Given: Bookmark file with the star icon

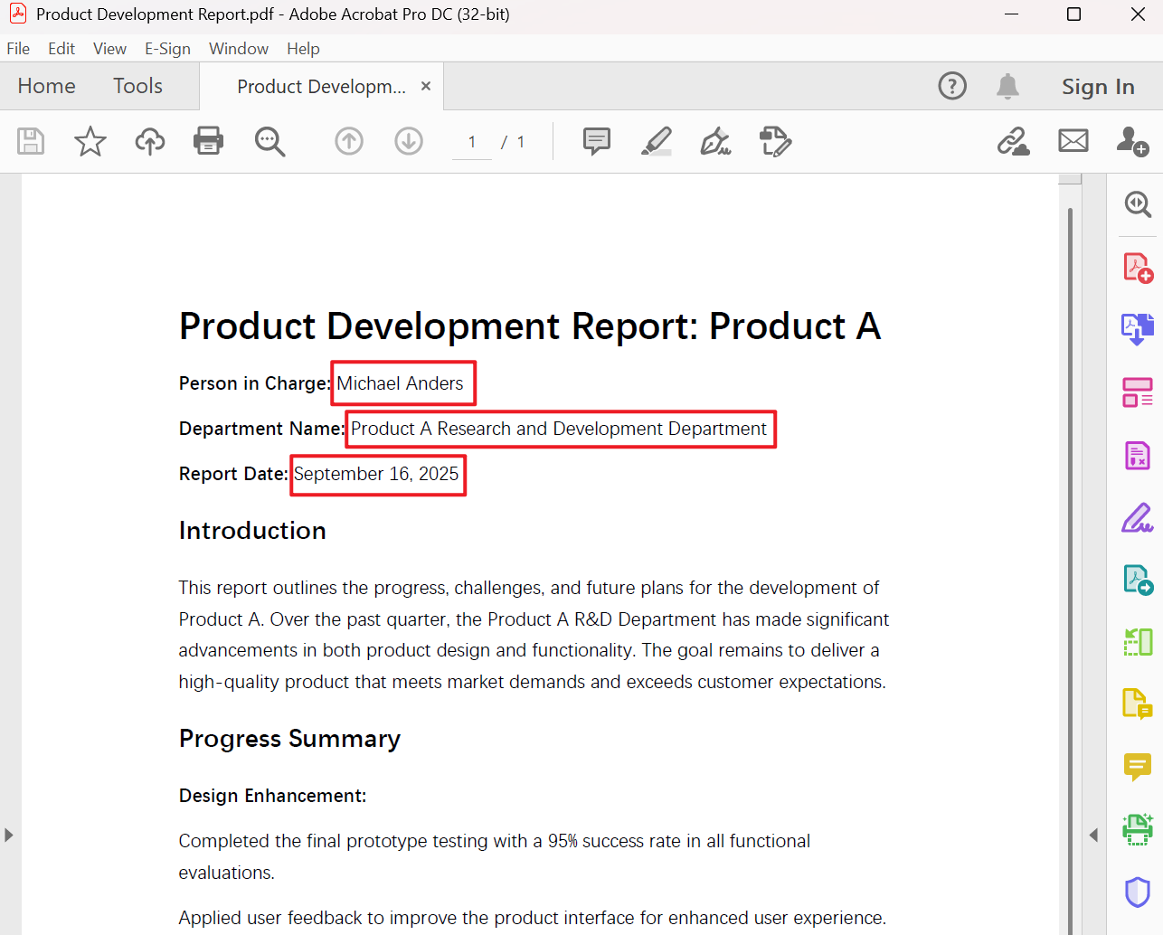Looking at the screenshot, I should pyautogui.click(x=90, y=141).
